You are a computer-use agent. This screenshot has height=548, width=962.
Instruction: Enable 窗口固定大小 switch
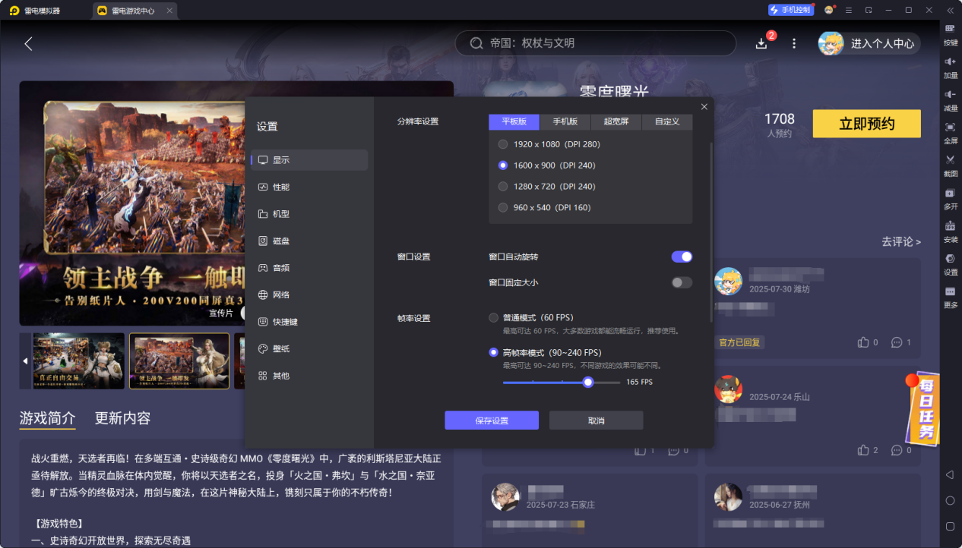point(682,283)
